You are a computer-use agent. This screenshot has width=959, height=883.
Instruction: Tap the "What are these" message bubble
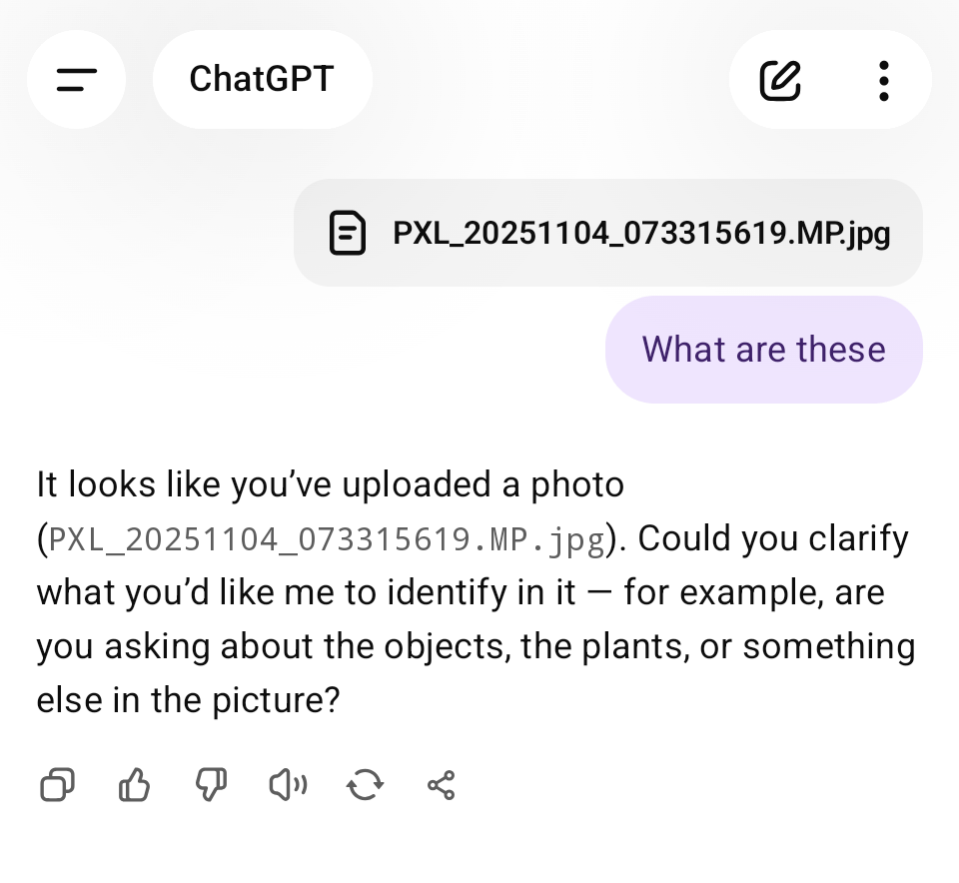(763, 350)
